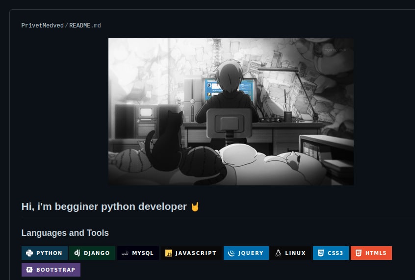Image resolution: width=415 pixels, height=280 pixels.
Task: Click the rock-on hand emoji
Action: (x=195, y=207)
